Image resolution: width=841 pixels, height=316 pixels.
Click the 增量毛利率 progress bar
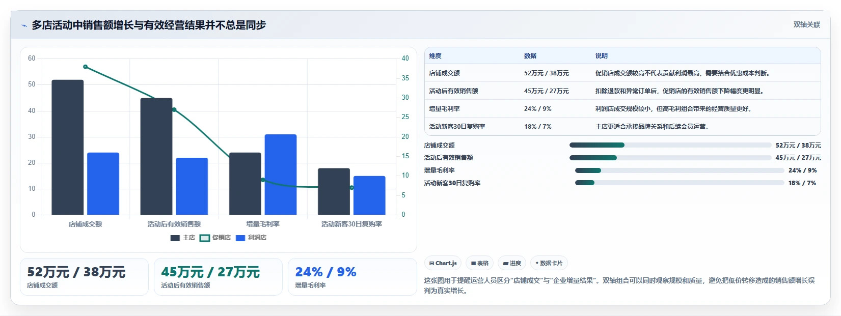click(680, 170)
